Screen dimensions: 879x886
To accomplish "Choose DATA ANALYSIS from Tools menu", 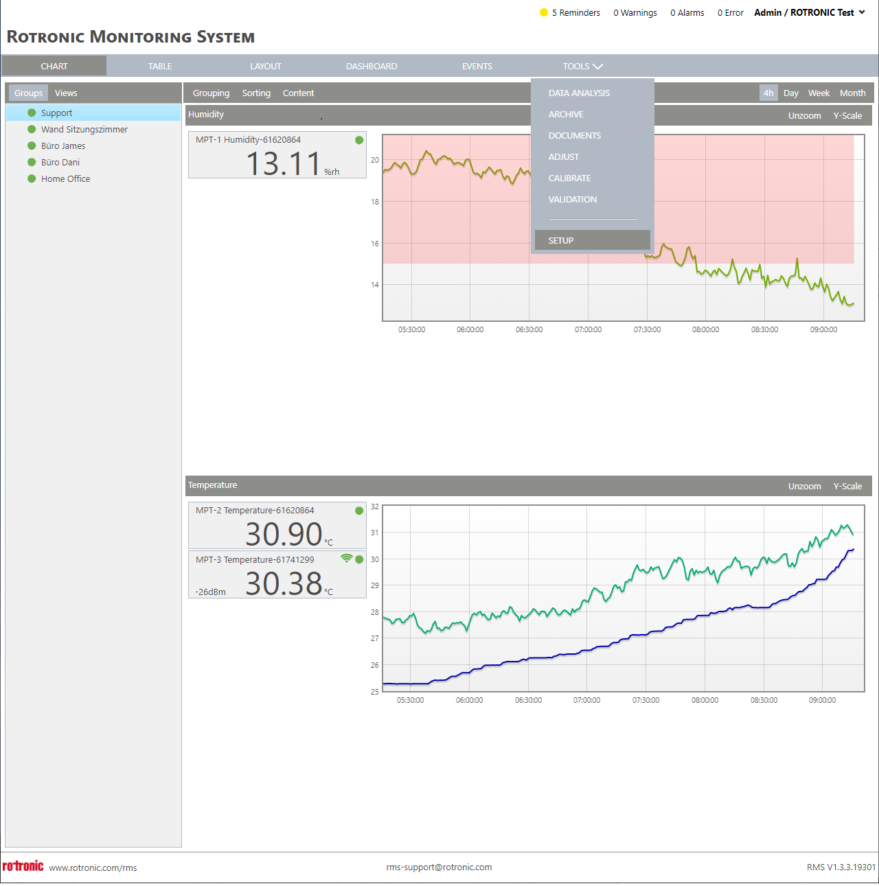I will tap(592, 93).
